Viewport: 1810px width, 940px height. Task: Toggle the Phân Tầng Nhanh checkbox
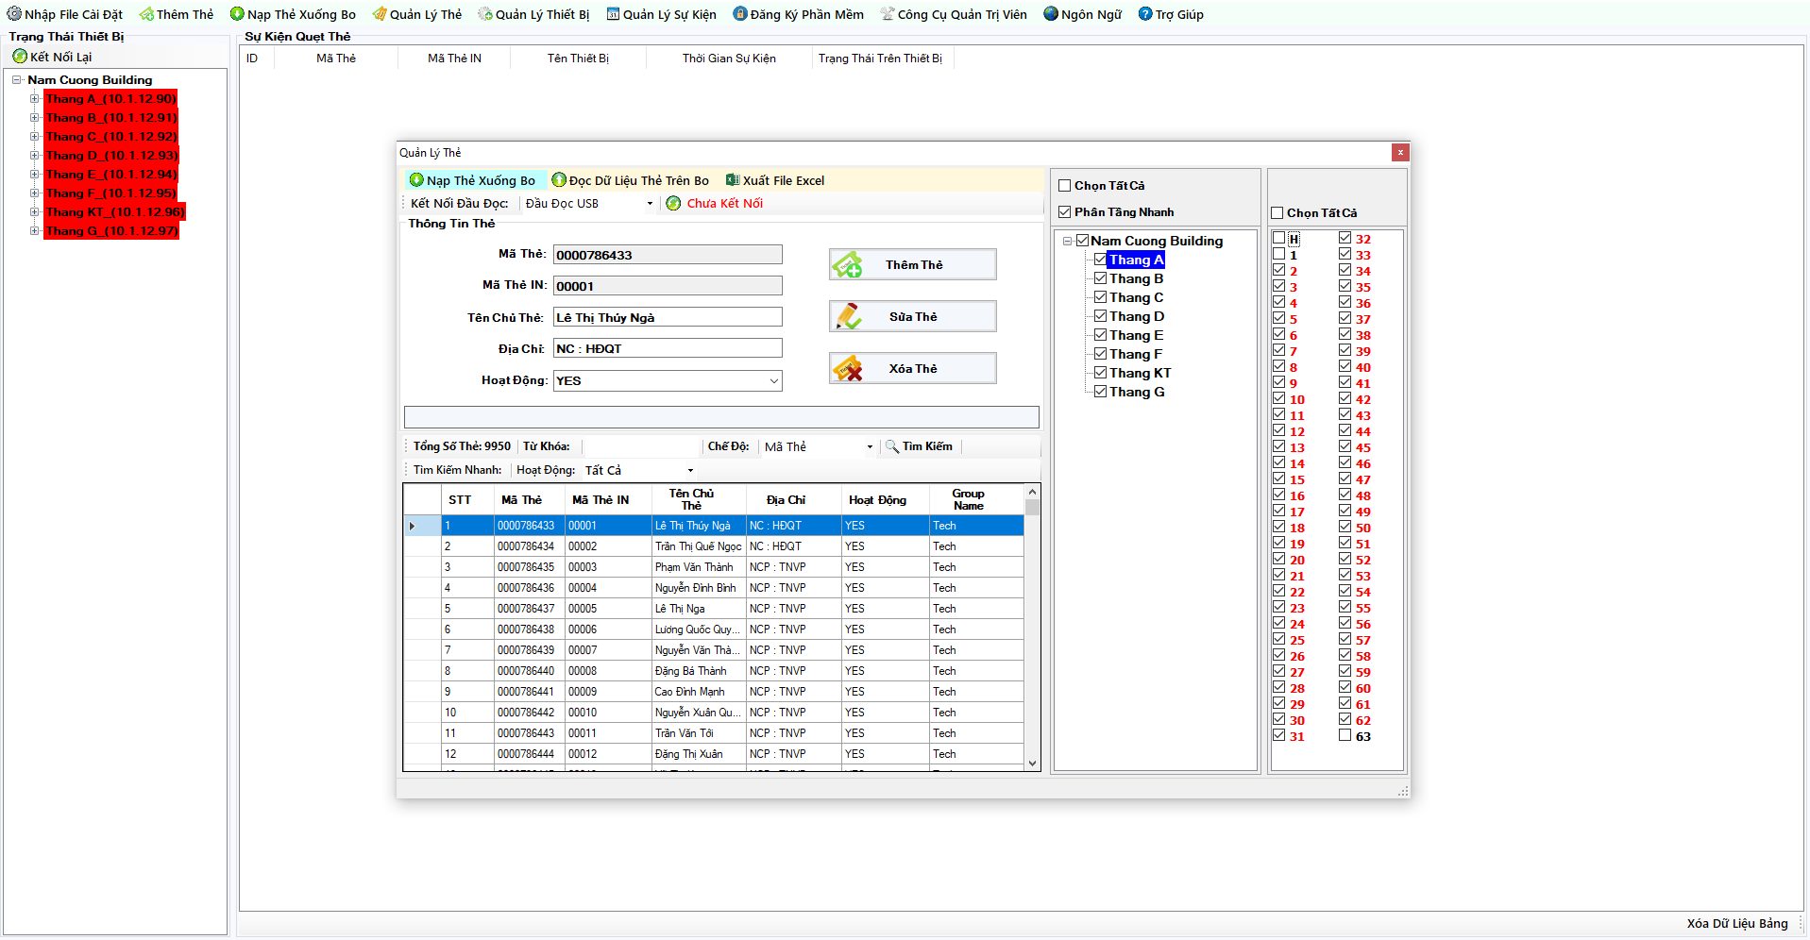pyautogui.click(x=1065, y=212)
